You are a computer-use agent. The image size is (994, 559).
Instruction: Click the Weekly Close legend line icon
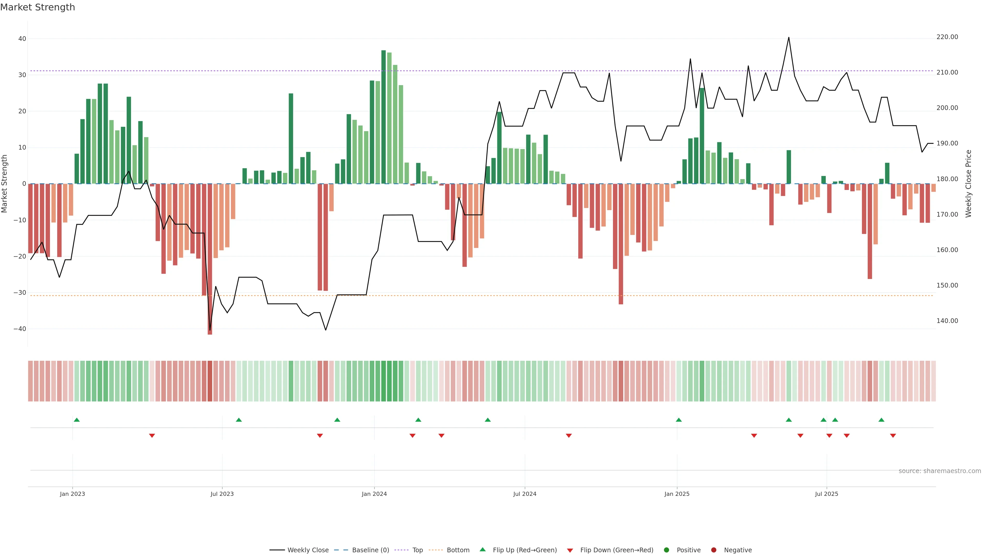click(277, 550)
